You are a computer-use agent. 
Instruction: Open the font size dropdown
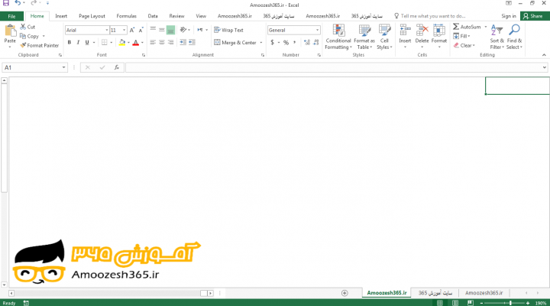click(124, 30)
